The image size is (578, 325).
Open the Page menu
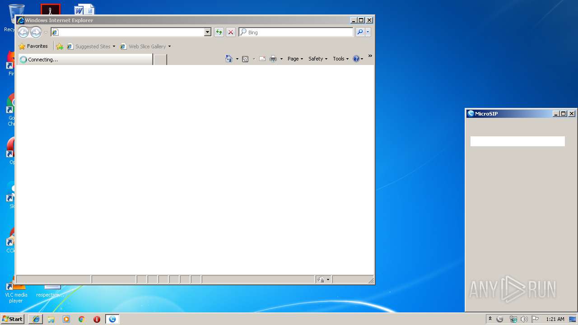pyautogui.click(x=295, y=59)
